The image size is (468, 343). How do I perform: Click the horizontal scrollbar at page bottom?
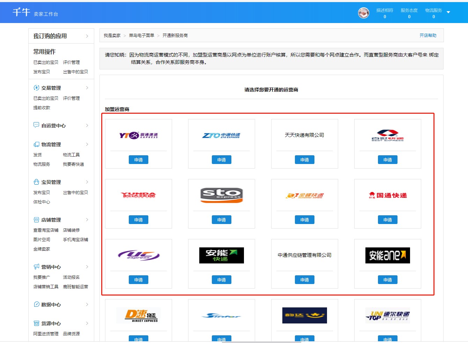click(261, 342)
